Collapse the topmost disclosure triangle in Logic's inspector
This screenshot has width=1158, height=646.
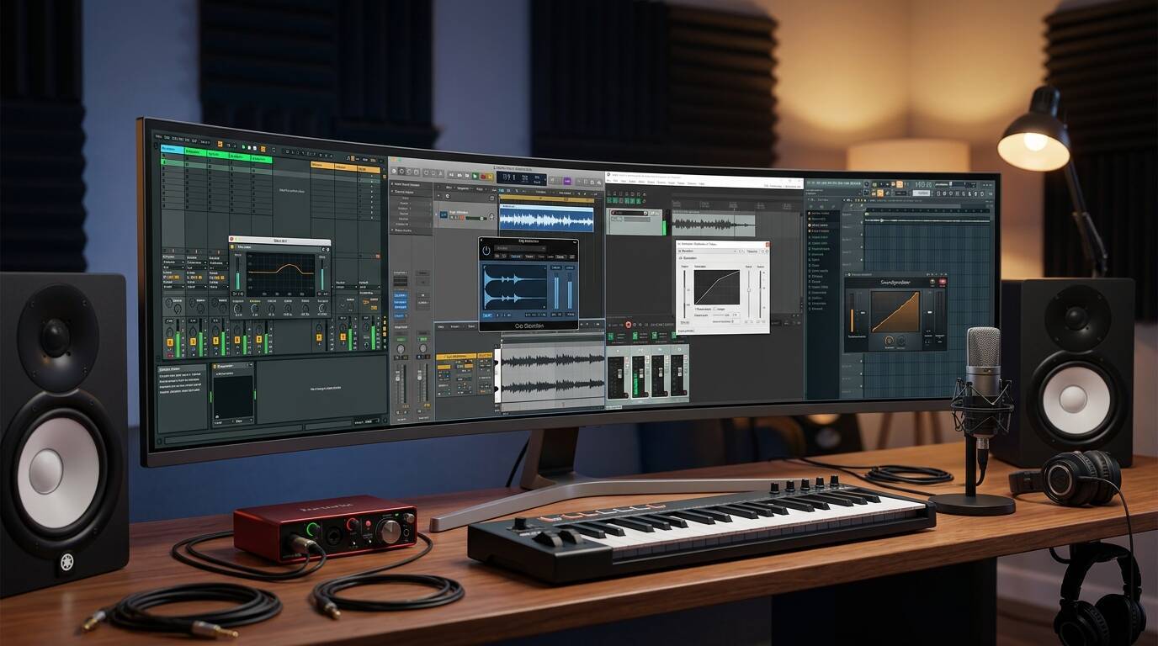pos(394,183)
